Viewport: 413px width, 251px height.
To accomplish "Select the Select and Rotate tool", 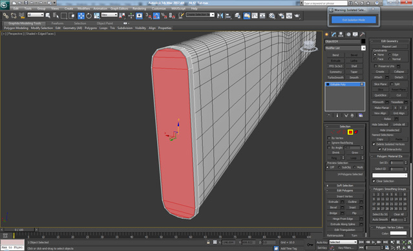I will click(x=89, y=16).
